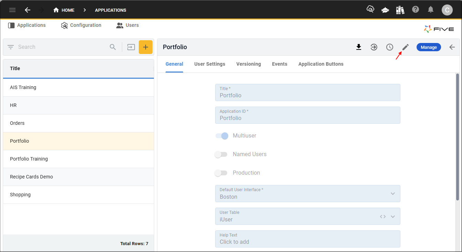This screenshot has height=252, width=462.
Task: Click the Title field containing Portfolio
Action: (x=308, y=92)
